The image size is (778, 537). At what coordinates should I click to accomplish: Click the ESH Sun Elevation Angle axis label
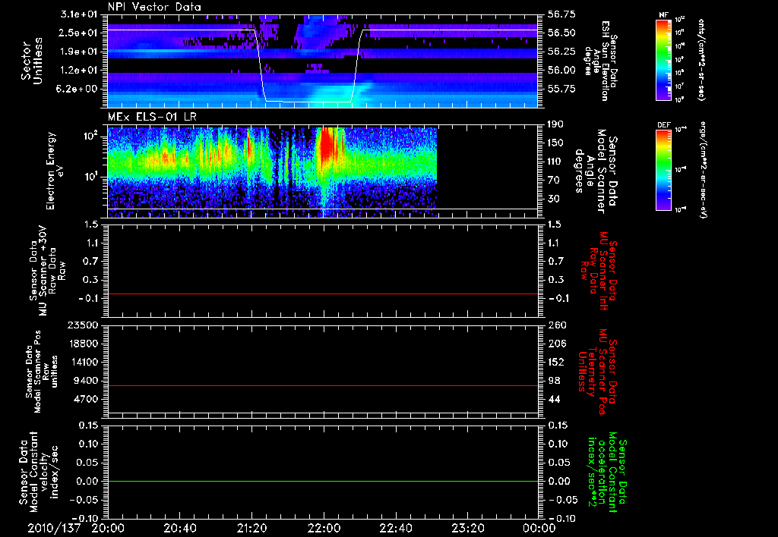(x=600, y=61)
